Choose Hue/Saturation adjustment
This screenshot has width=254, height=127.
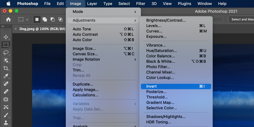coord(176,51)
